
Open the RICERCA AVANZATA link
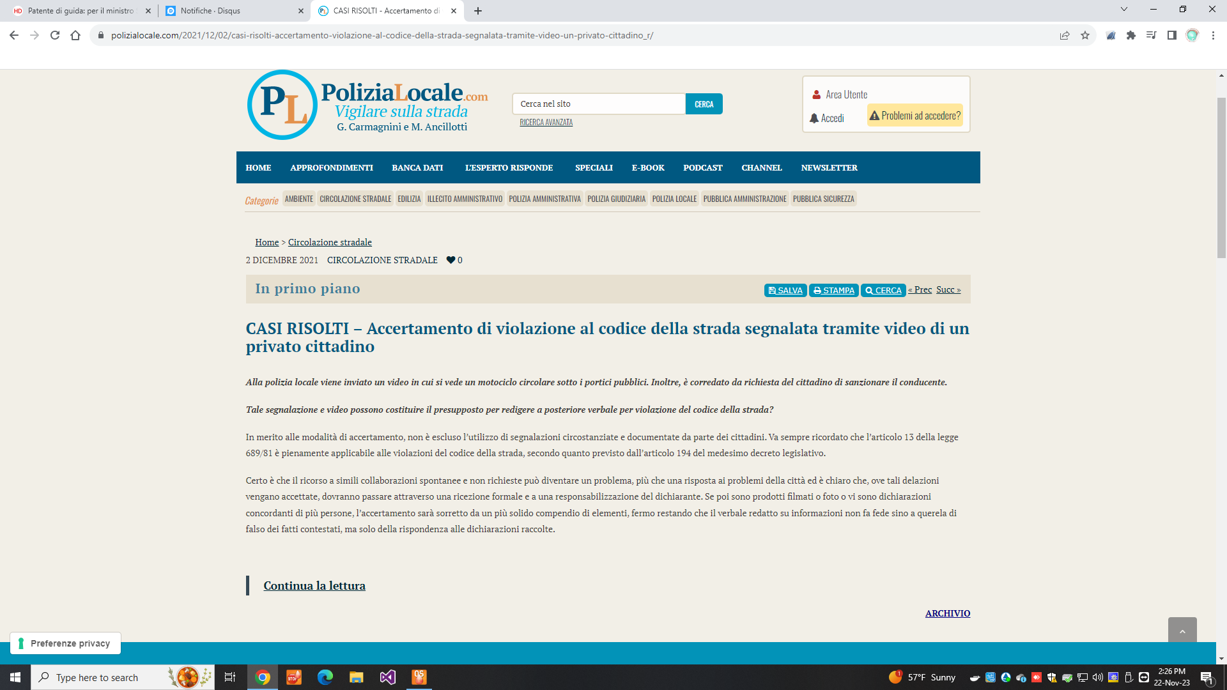(x=546, y=122)
